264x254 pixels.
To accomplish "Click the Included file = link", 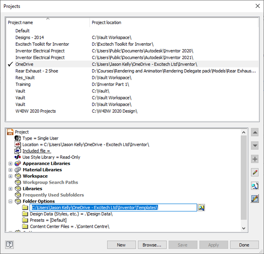I will [37, 151].
